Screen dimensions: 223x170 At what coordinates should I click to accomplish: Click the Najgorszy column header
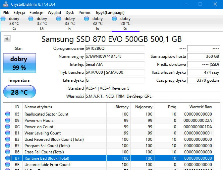(x=142, y=107)
